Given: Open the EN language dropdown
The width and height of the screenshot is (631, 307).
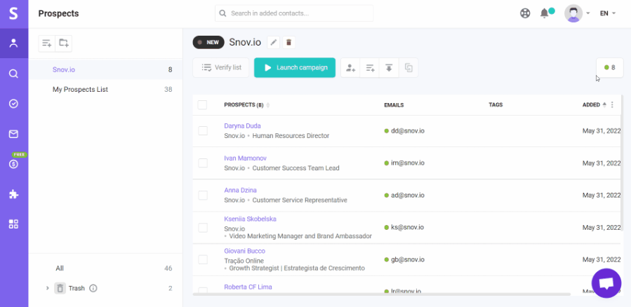Looking at the screenshot, I should (608, 13).
